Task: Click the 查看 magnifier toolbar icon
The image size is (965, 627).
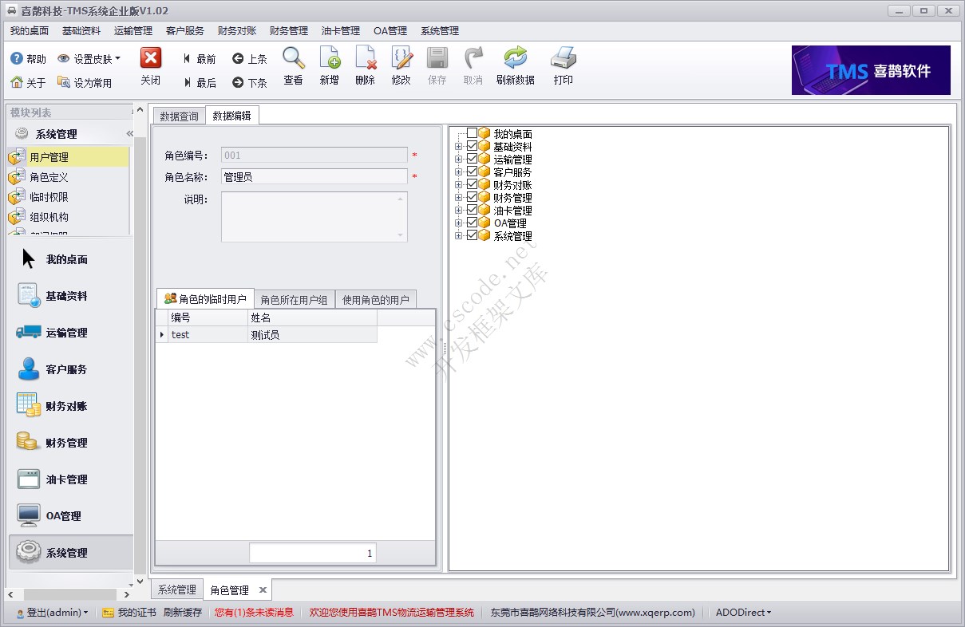Action: pos(294,57)
